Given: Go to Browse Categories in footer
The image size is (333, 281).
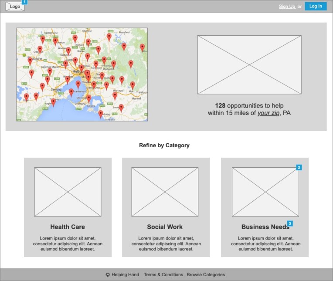Looking at the screenshot, I should pyautogui.click(x=206, y=275).
